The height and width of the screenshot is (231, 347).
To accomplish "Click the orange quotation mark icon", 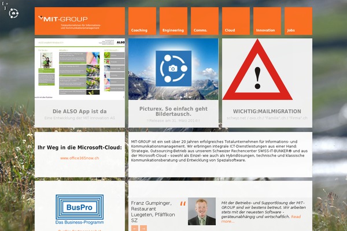I will coord(183,204).
